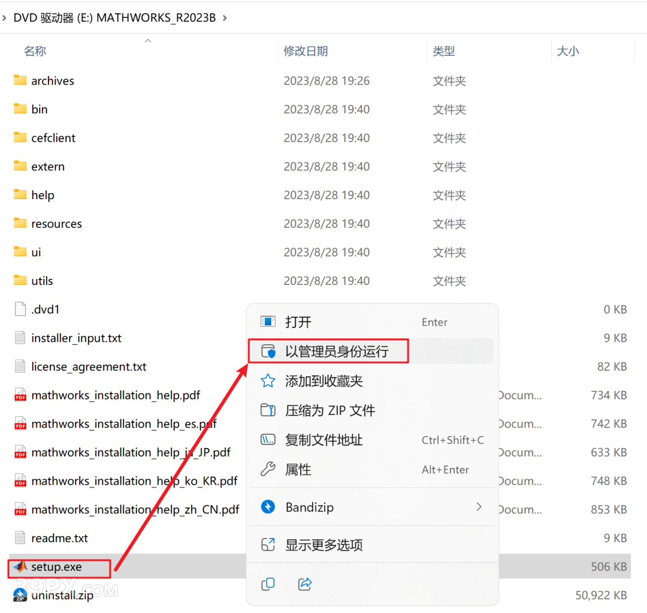Click the ZIP compress icon in menu
Screen dimensions: 647x613
268,410
